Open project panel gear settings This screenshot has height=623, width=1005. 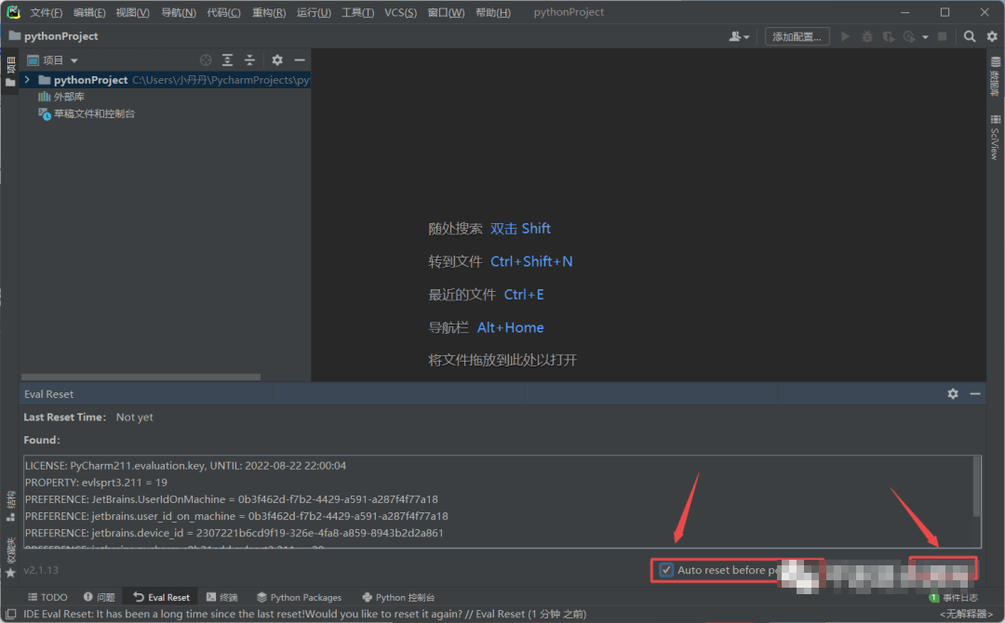click(277, 60)
